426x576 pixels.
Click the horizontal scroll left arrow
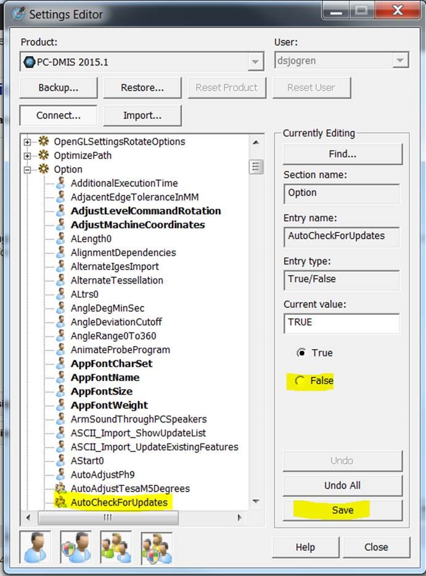point(28,517)
